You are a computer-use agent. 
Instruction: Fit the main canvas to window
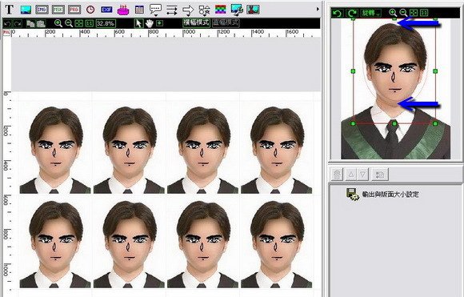79,23
